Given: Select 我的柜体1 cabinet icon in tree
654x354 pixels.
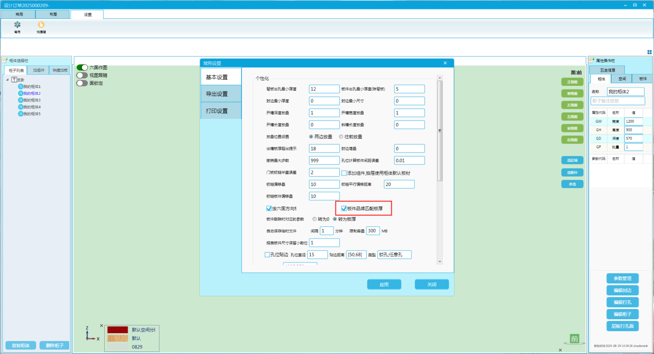Looking at the screenshot, I should (20, 87).
